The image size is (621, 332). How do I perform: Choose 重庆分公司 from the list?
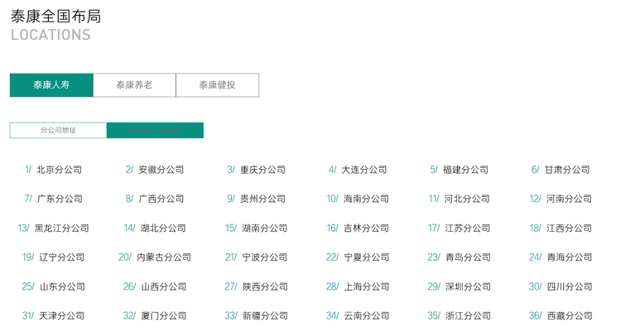(x=262, y=170)
